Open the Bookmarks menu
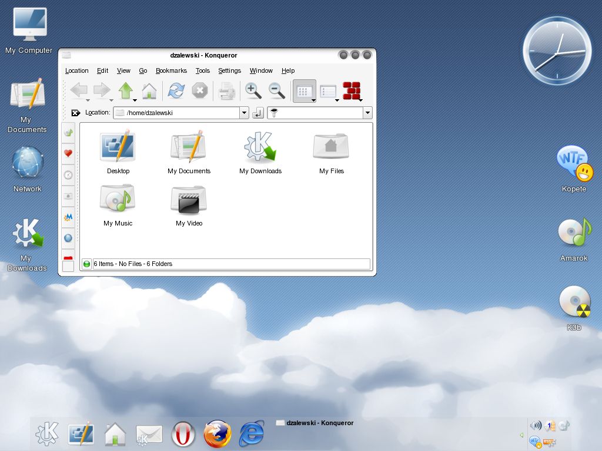Image resolution: width=602 pixels, height=451 pixels. click(x=171, y=70)
